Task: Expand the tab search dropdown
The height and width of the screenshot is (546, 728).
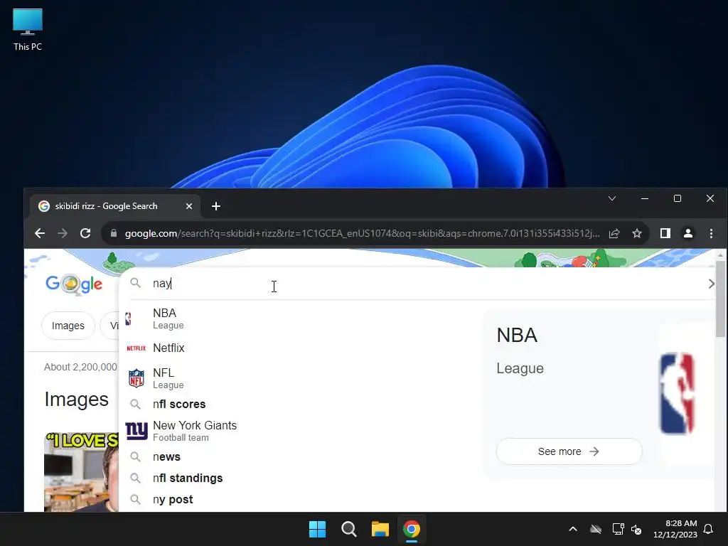Action: (x=612, y=198)
